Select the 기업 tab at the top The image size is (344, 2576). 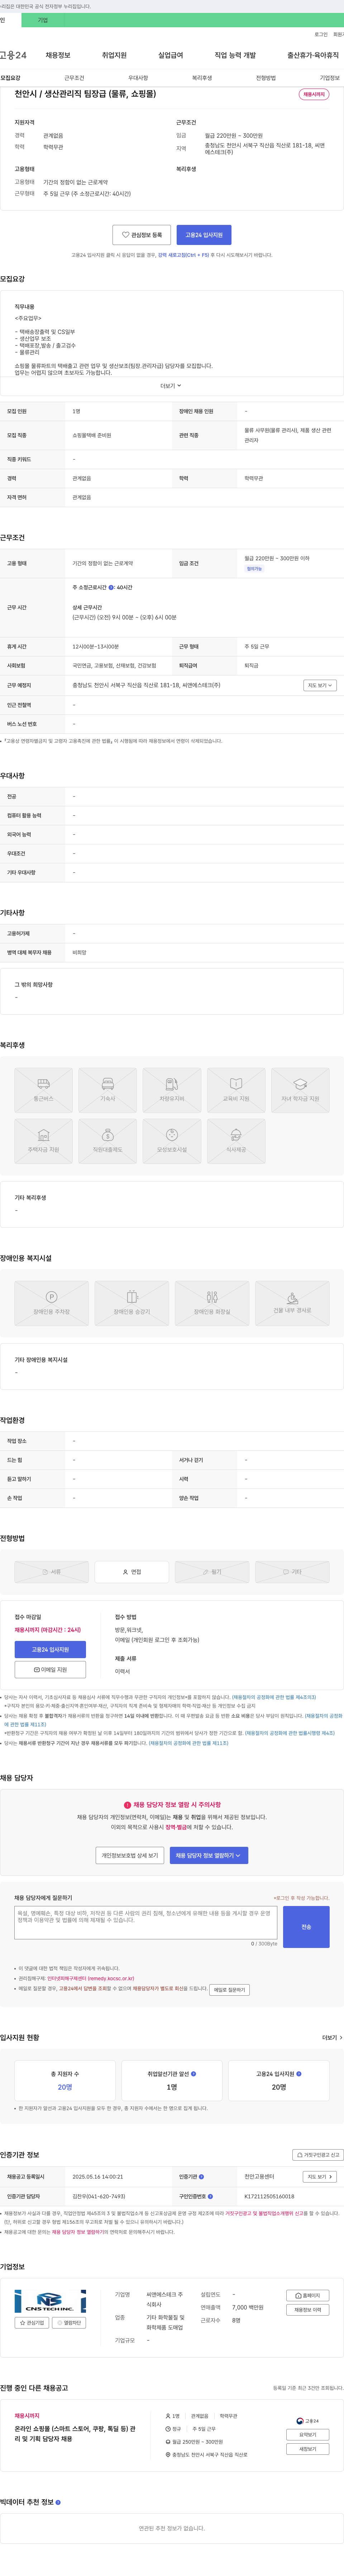(x=43, y=20)
